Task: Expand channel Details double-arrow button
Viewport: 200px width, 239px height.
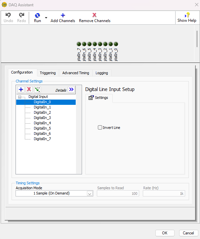Action: 71,89
